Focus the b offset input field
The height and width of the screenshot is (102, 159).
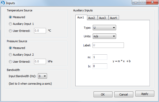[100, 66]
